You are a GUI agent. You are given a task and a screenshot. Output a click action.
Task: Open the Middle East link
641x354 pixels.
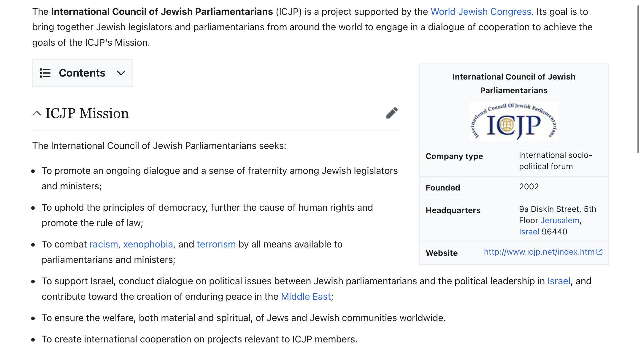click(x=306, y=296)
